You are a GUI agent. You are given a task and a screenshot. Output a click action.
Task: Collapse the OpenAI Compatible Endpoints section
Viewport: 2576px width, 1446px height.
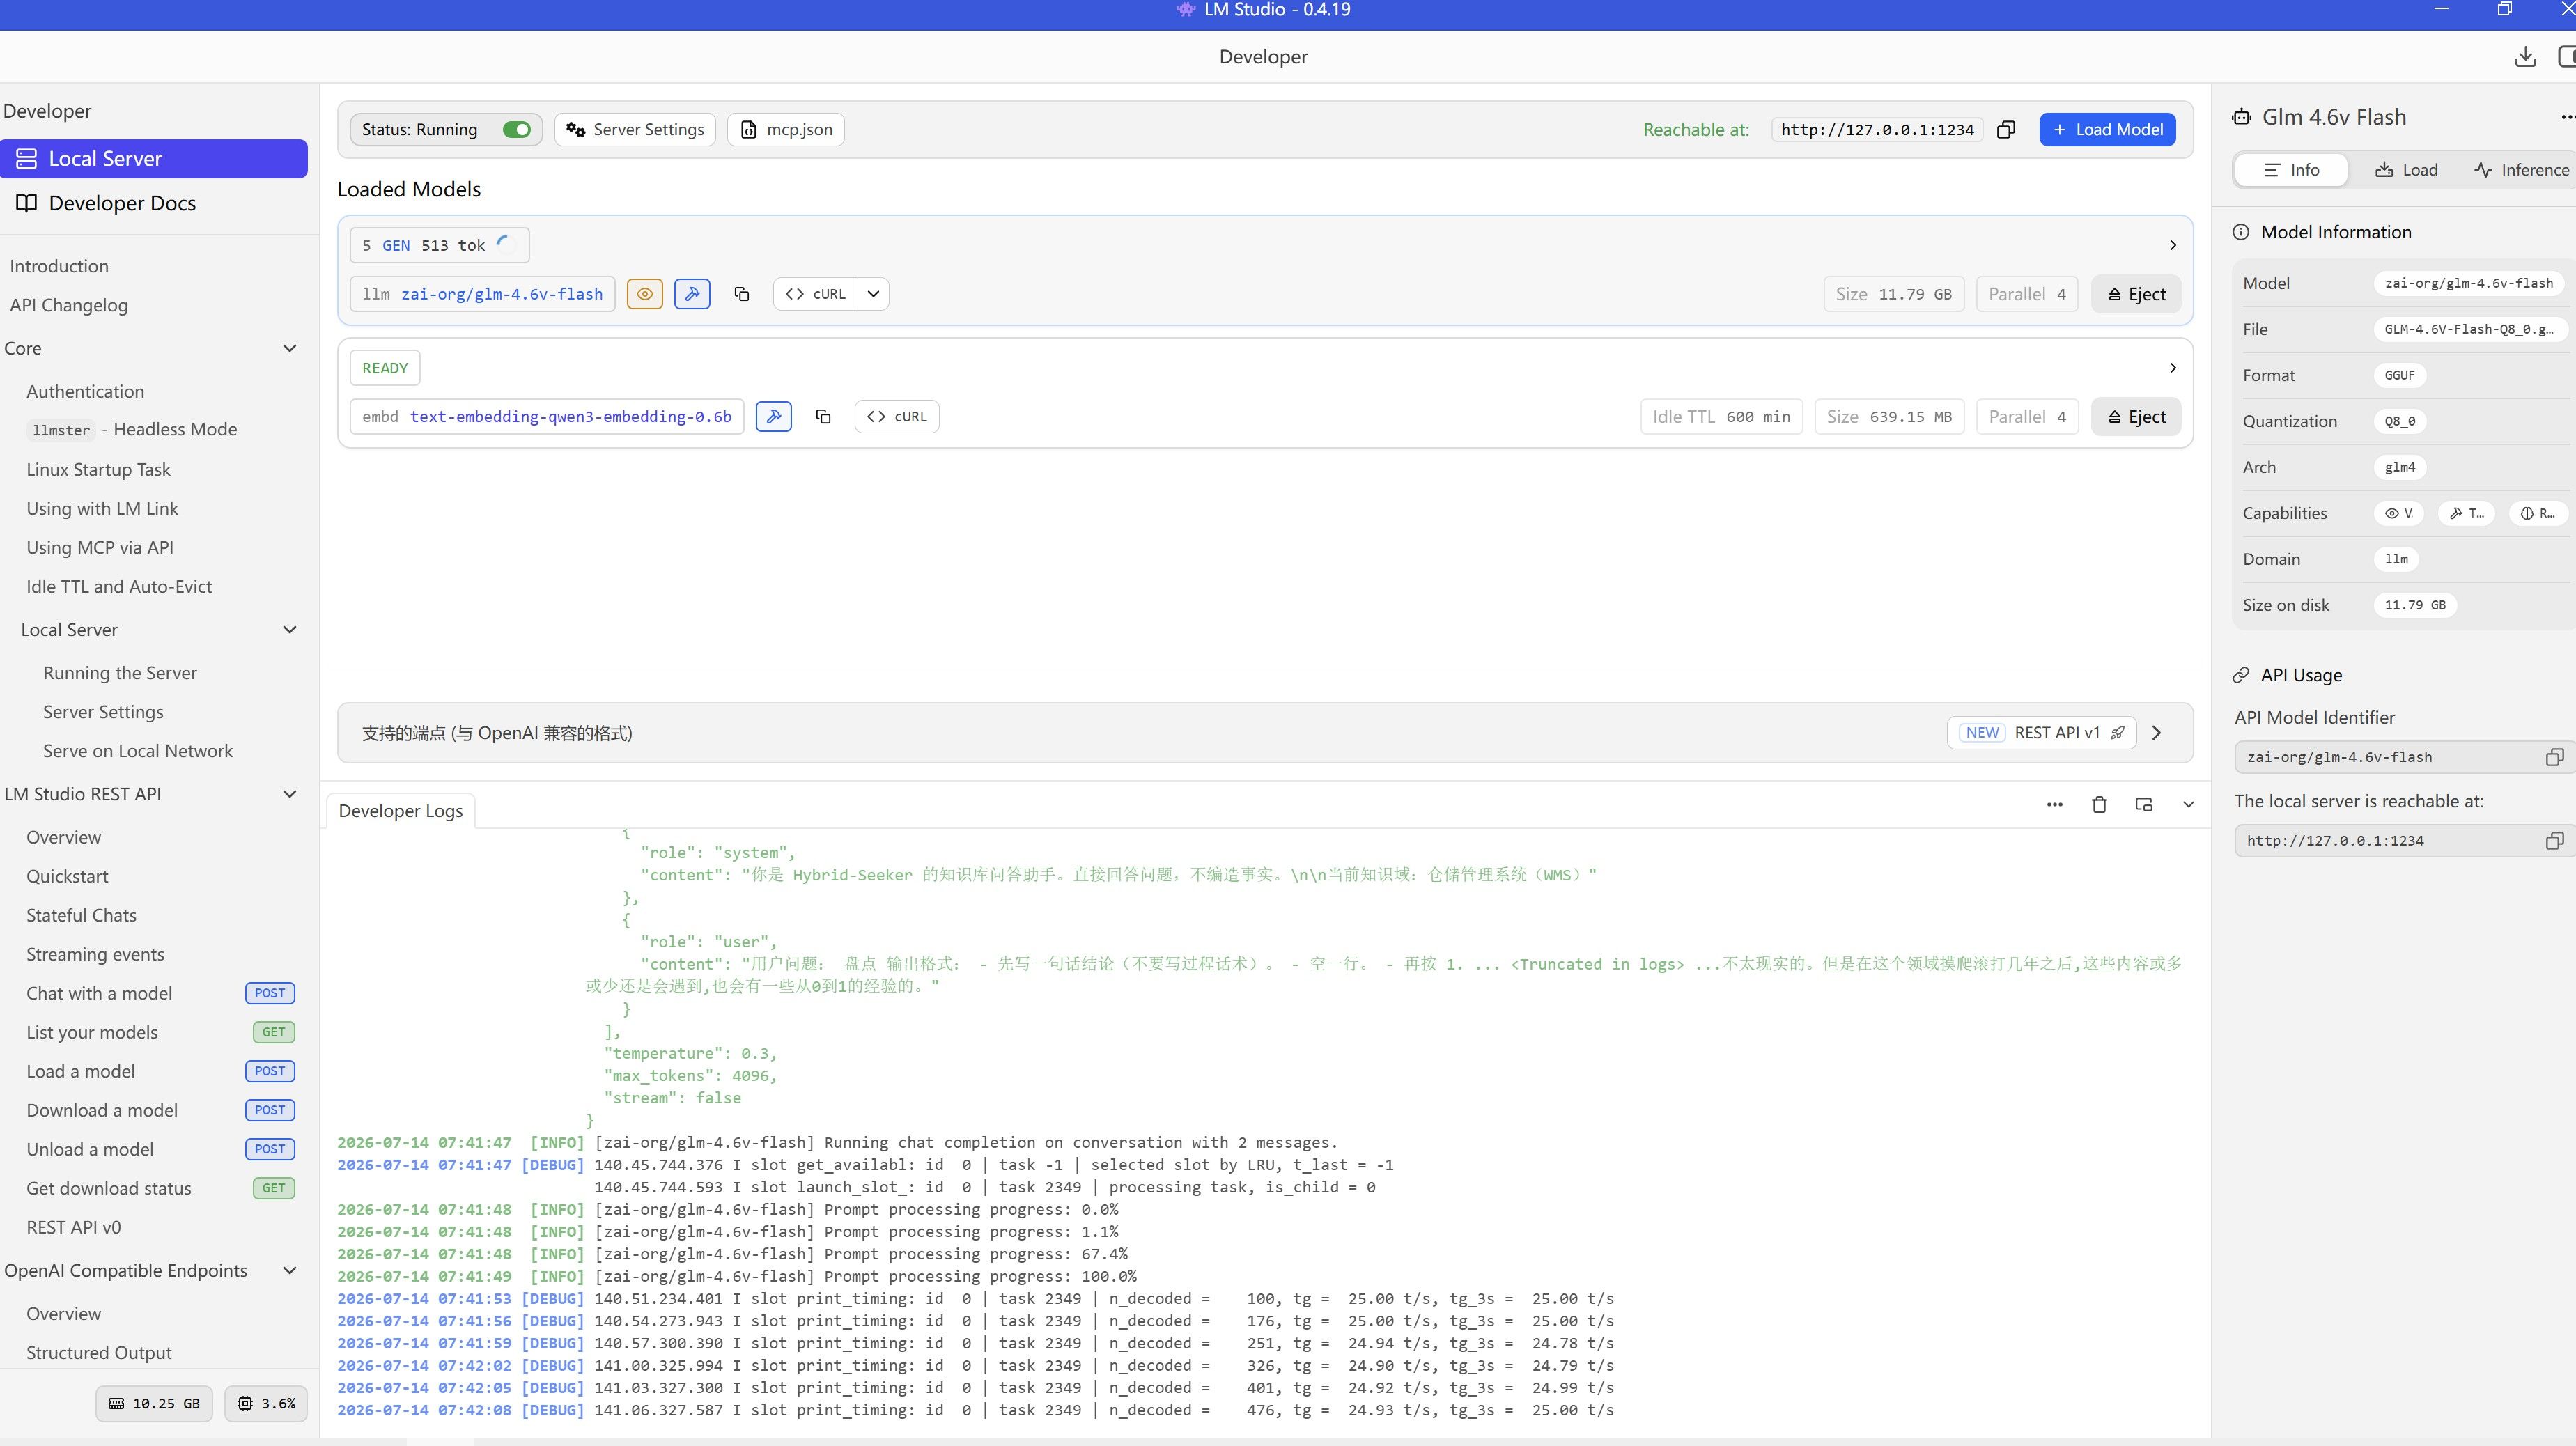click(290, 1271)
